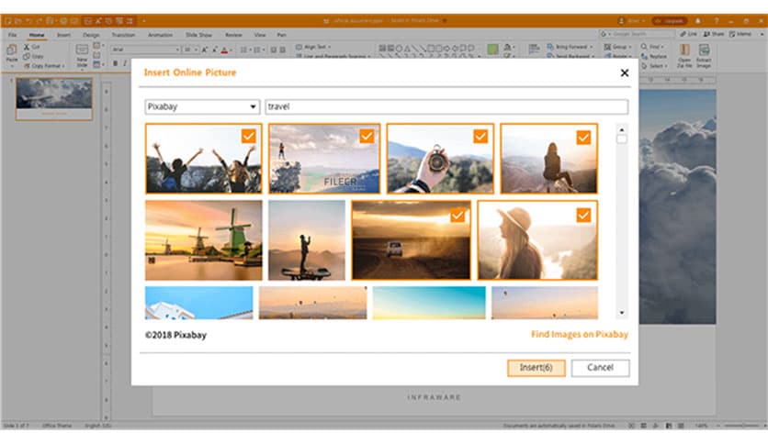Click the scroll up arrow in image results
768x444 pixels.
click(622, 129)
